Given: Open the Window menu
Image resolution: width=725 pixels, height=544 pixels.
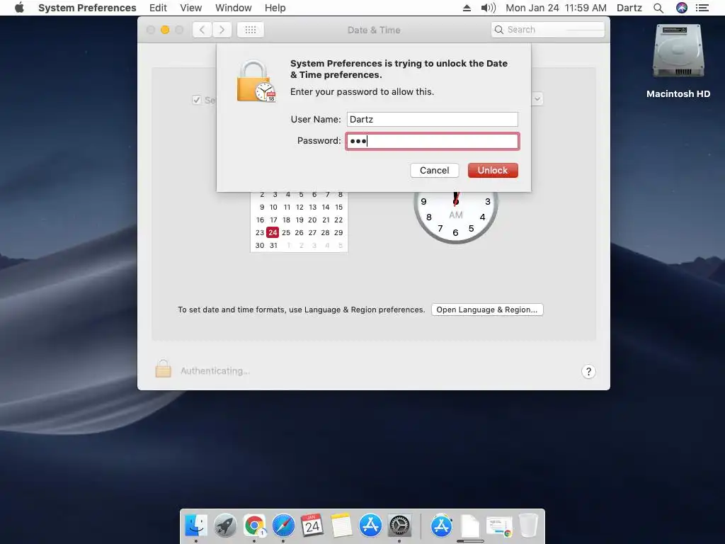Looking at the screenshot, I should click(x=234, y=8).
